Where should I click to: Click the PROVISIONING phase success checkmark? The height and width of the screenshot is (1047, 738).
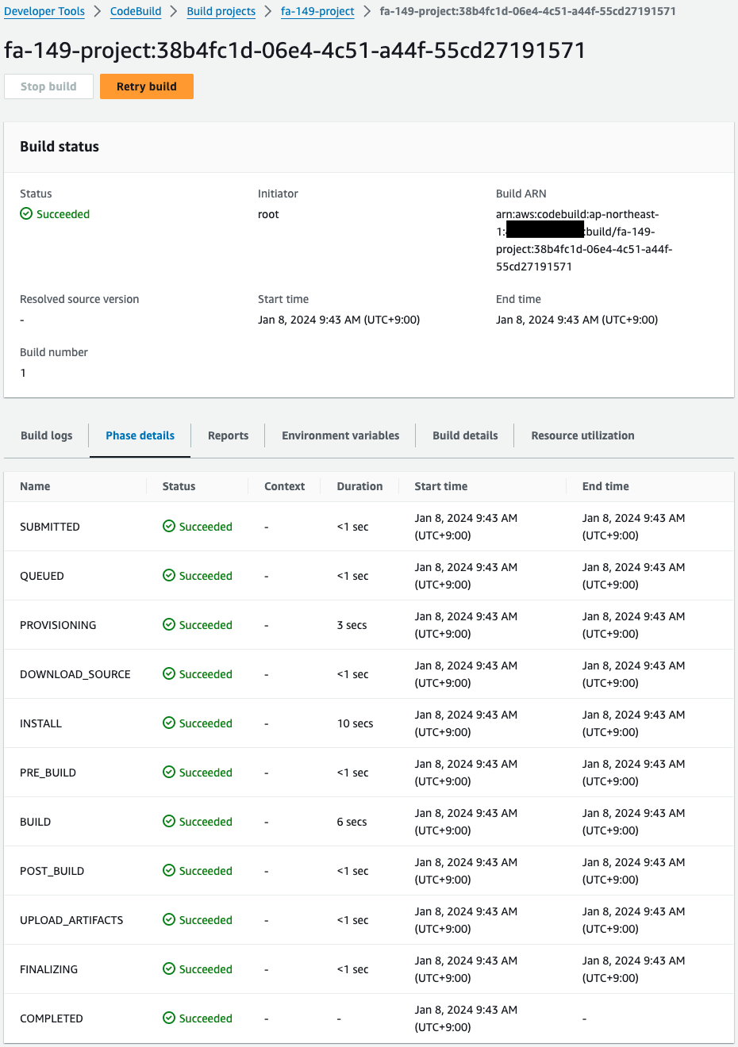(x=168, y=624)
